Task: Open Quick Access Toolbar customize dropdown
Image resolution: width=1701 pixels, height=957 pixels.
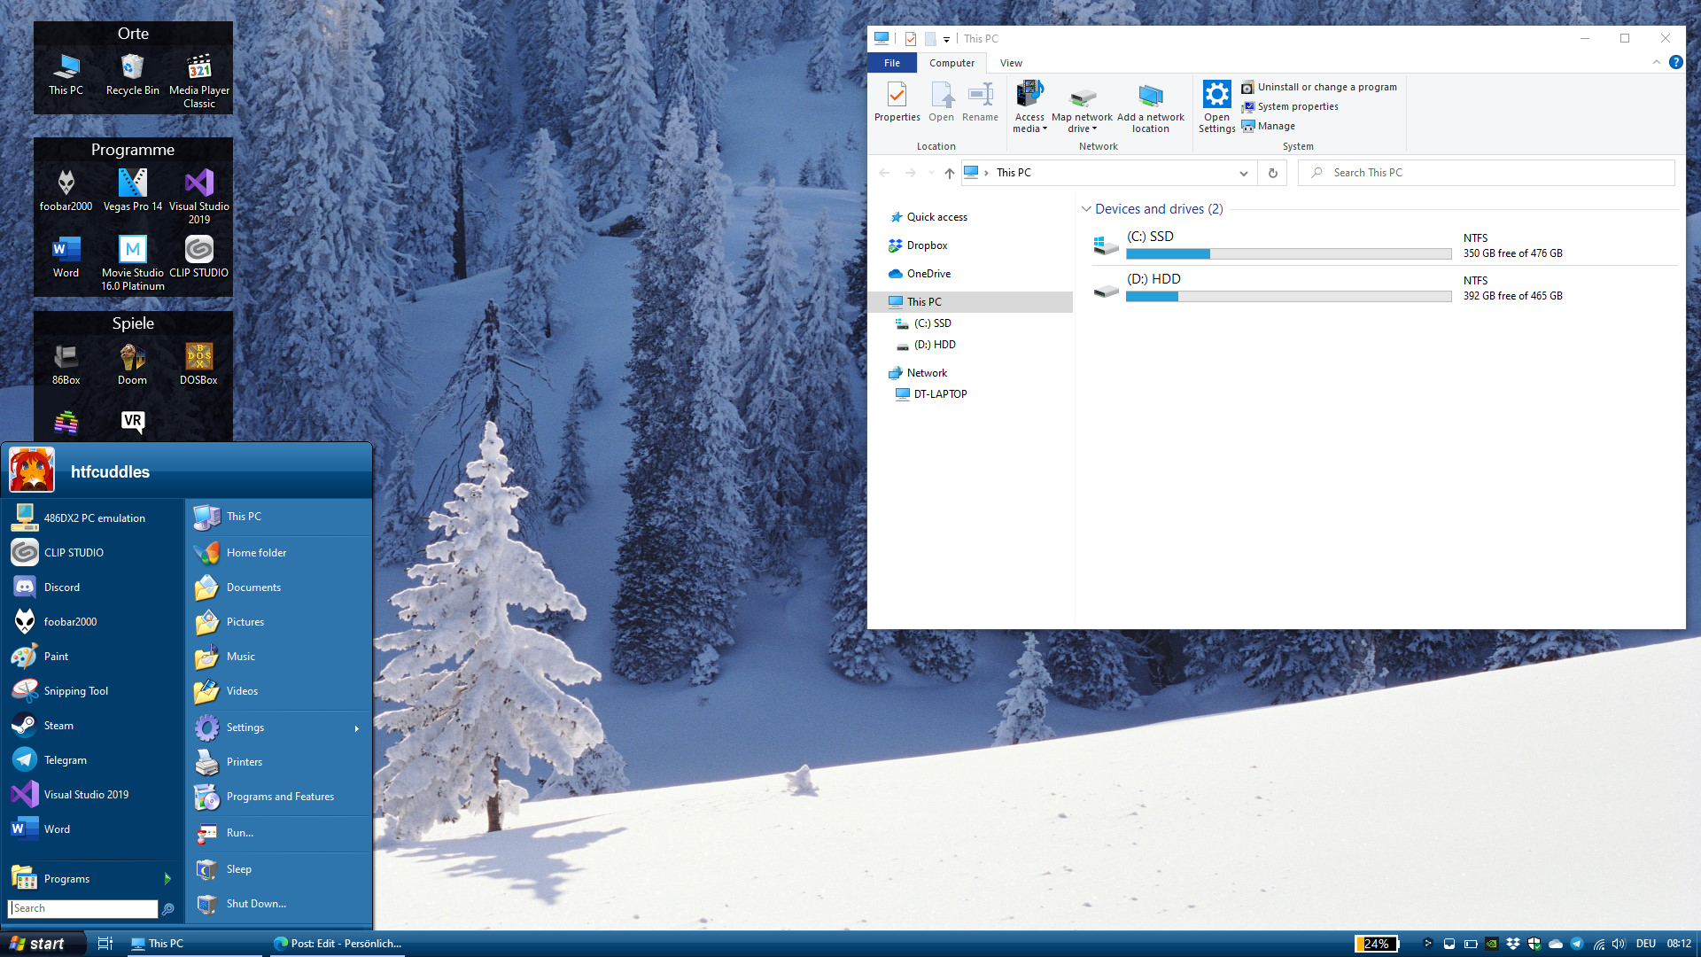Action: pos(946,39)
